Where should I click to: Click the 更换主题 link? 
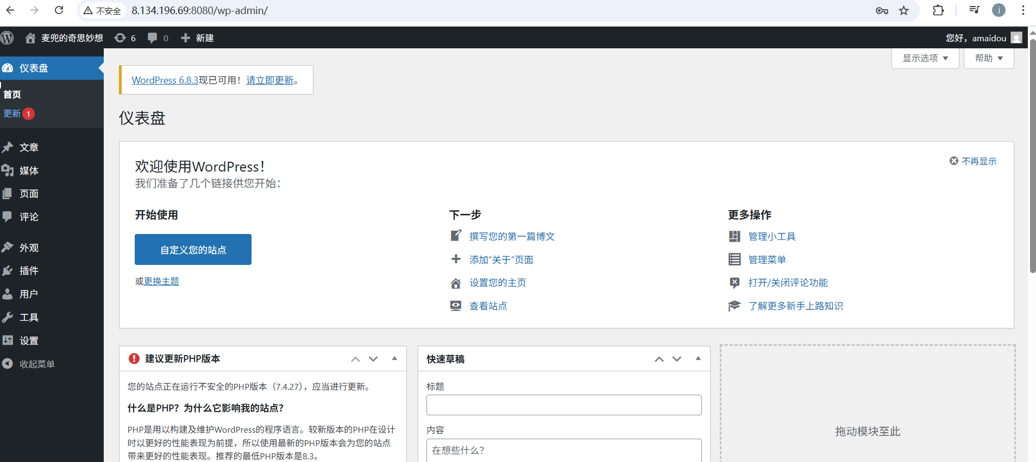(161, 281)
